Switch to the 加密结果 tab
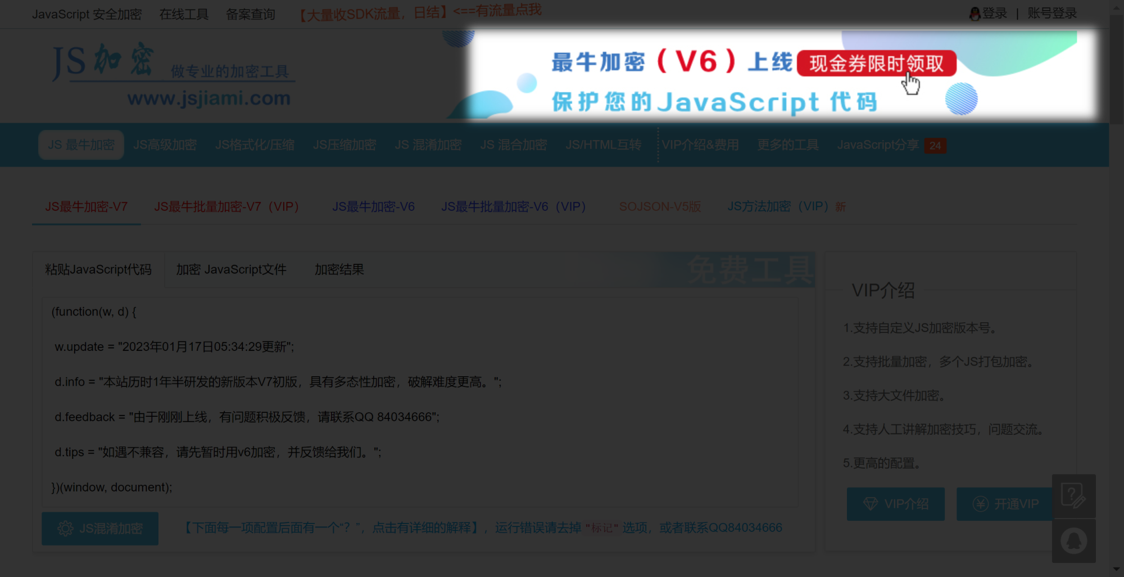The image size is (1124, 577). pos(338,269)
